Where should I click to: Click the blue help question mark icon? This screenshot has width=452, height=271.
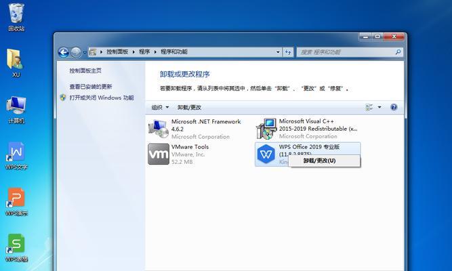pos(394,107)
